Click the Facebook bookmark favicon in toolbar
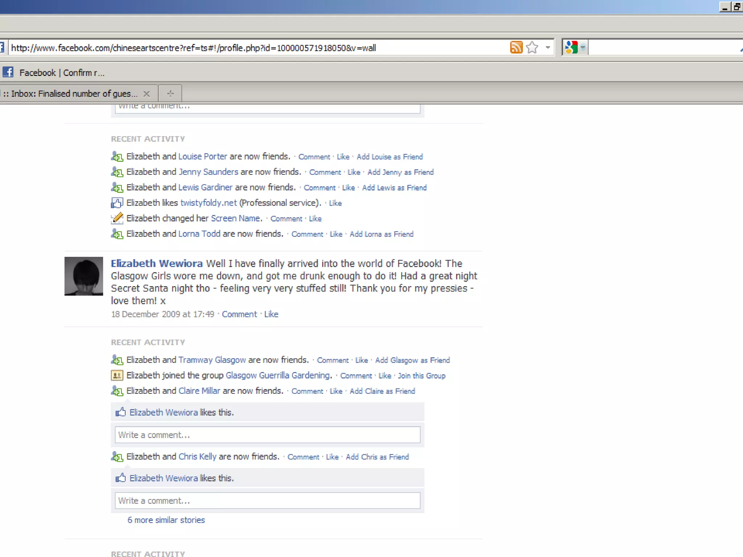 [x=8, y=72]
